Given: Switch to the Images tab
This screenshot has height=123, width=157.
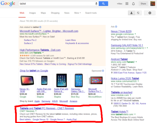Looking at the screenshot, I should coord(32,13).
